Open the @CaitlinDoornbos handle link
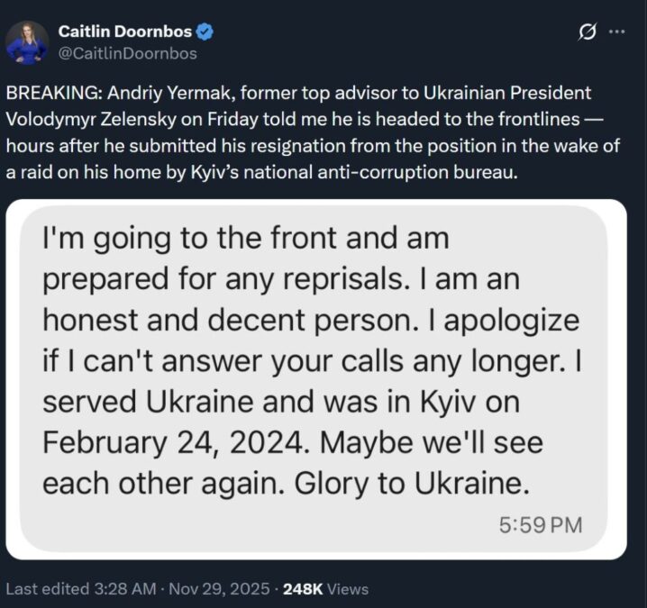This screenshot has width=647, height=608. (127, 53)
